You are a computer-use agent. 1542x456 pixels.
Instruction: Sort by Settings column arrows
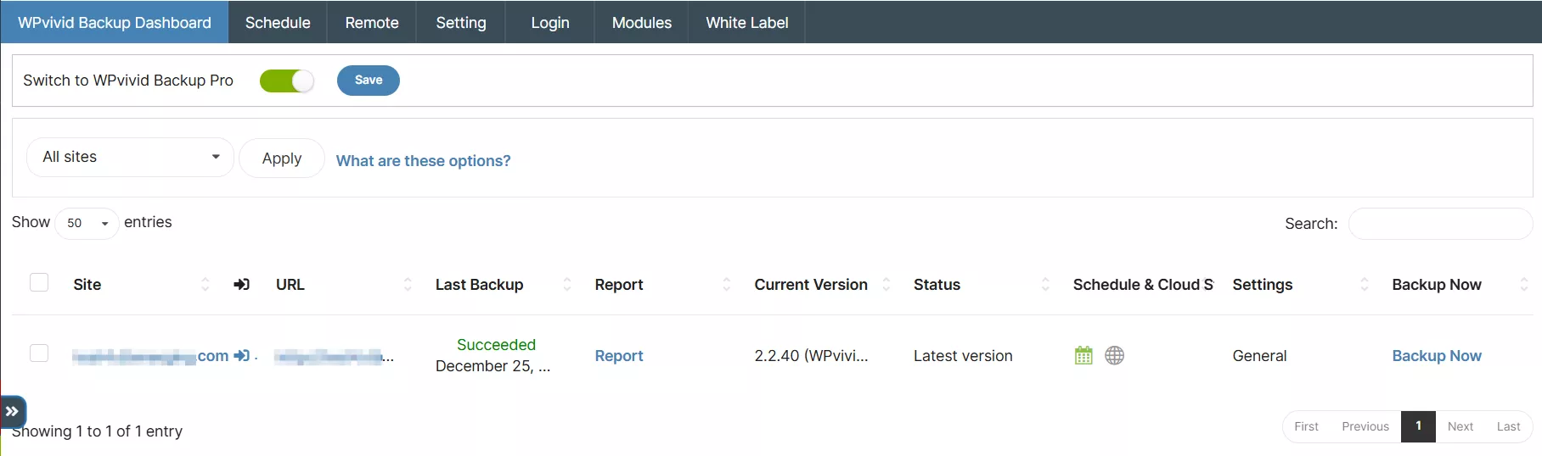point(1365,285)
